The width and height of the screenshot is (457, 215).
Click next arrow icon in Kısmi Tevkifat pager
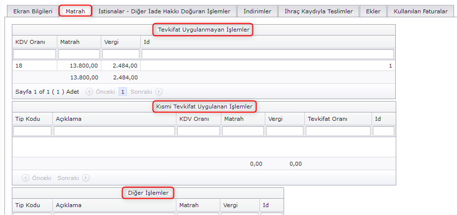pyautogui.click(x=86, y=178)
